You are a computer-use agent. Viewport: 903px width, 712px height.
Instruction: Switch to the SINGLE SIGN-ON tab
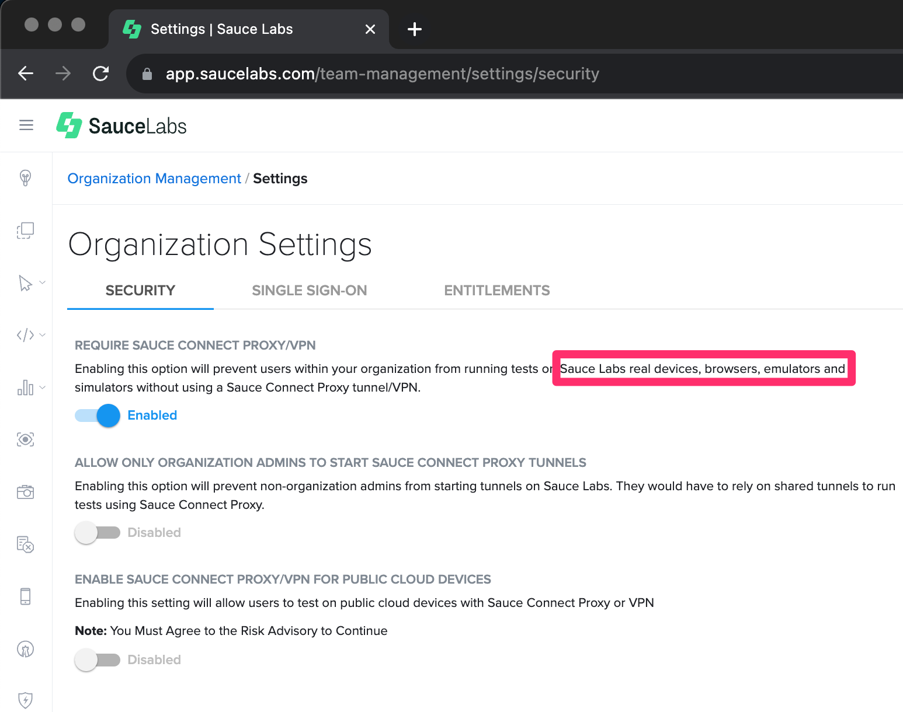tap(310, 291)
